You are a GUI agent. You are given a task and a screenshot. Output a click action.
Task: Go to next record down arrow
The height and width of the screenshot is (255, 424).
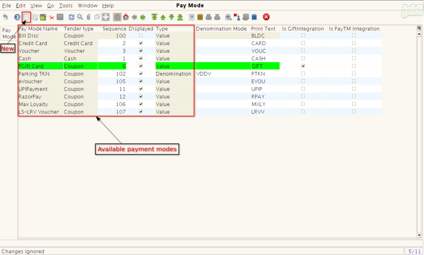171,17
